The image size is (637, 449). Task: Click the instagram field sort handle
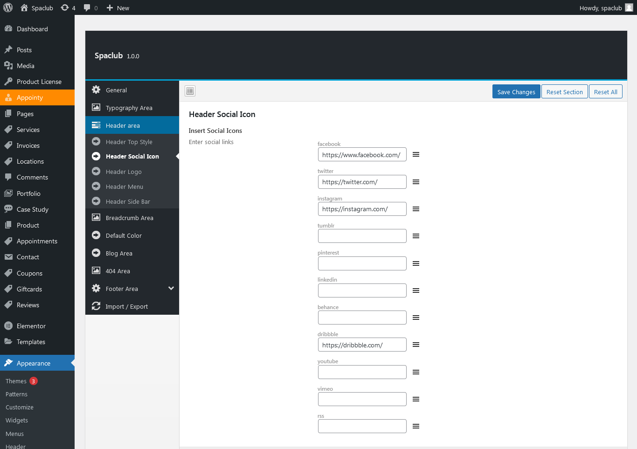pyautogui.click(x=416, y=209)
